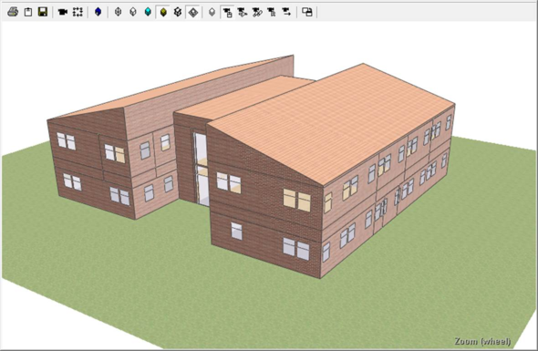Click the navigation icon with right arrow
Viewport: 538px width, 351px height.
pyautogui.click(x=286, y=13)
